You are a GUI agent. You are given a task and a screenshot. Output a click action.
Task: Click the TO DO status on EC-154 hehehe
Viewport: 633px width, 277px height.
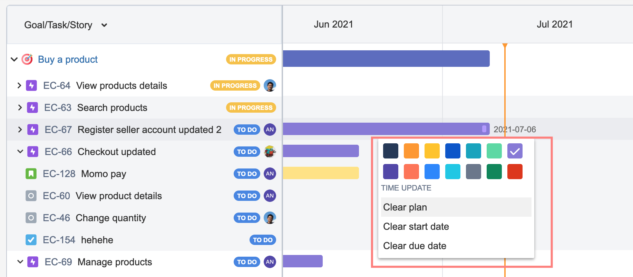263,240
